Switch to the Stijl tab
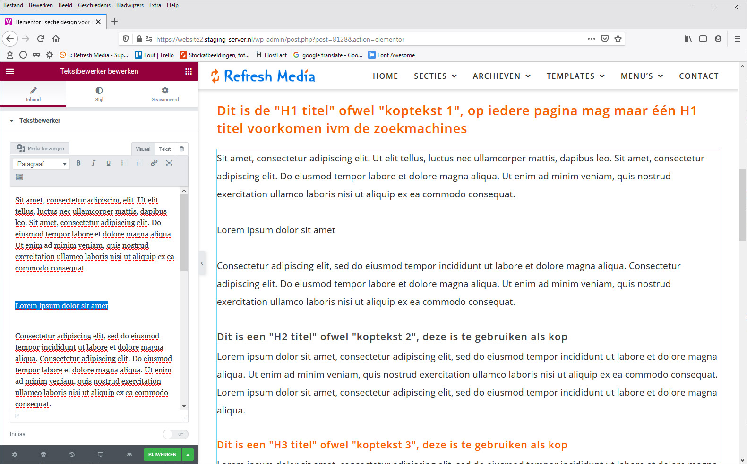This screenshot has width=747, height=464. tap(99, 93)
